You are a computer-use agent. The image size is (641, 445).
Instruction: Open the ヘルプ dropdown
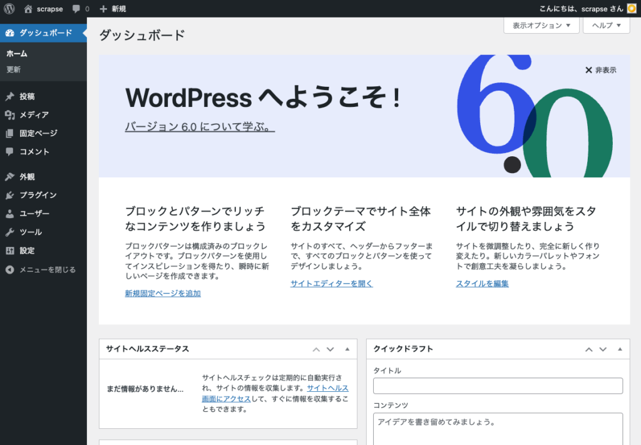click(x=606, y=25)
